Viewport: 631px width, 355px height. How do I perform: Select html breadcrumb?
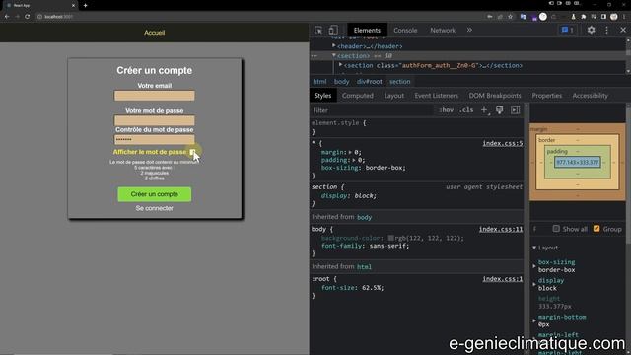(319, 81)
